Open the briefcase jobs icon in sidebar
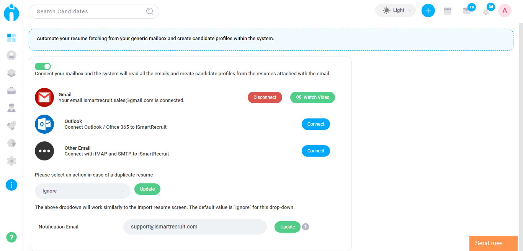This screenshot has height=251, width=523. pyautogui.click(x=11, y=91)
